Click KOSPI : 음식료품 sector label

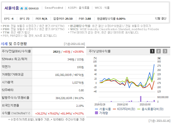[79, 8]
